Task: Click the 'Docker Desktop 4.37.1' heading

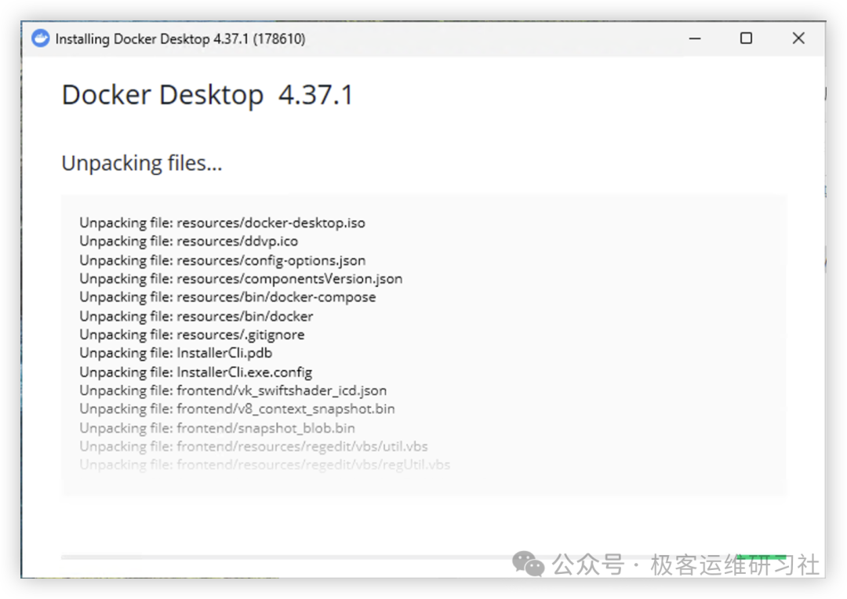Action: click(207, 95)
